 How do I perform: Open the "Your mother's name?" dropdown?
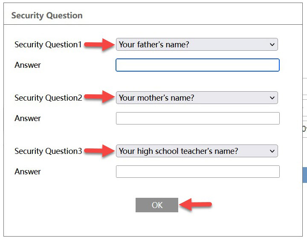point(196,98)
